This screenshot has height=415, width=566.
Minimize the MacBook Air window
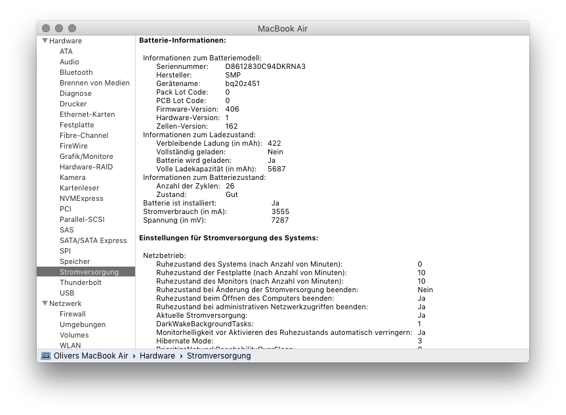[59, 28]
